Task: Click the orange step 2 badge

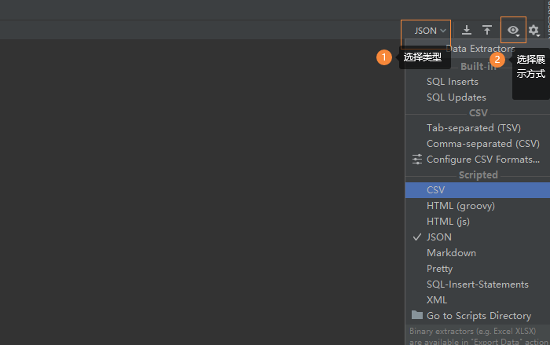Action: point(497,59)
